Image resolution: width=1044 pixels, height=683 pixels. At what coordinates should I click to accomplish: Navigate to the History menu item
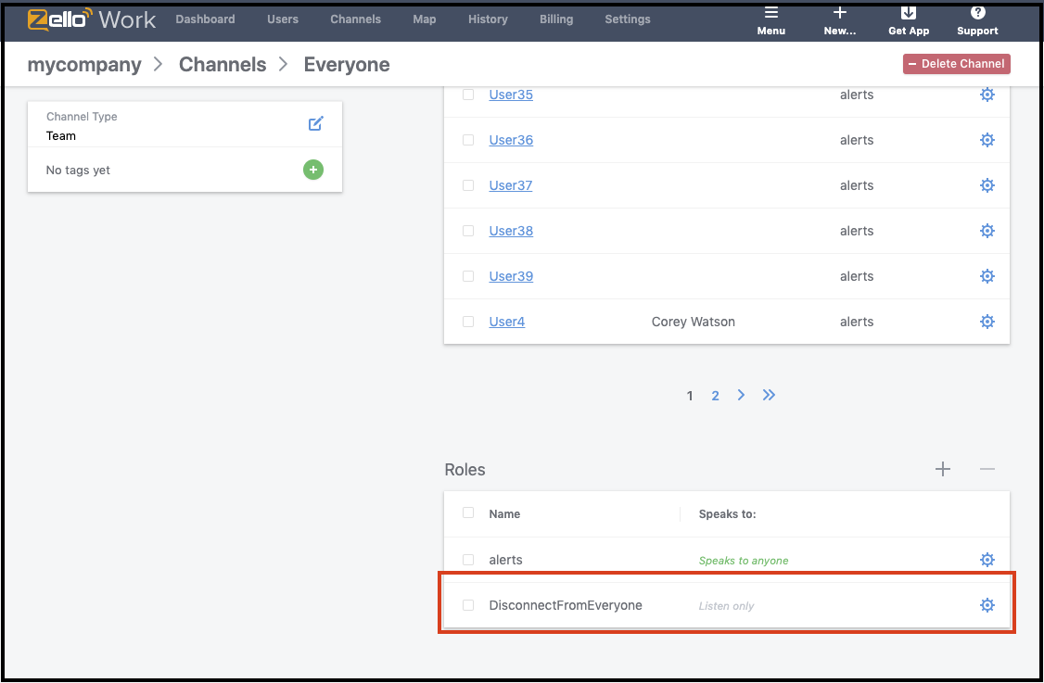point(488,19)
